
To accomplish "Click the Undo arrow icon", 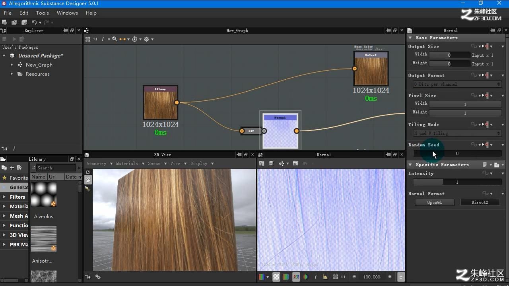I will click(x=34, y=23).
